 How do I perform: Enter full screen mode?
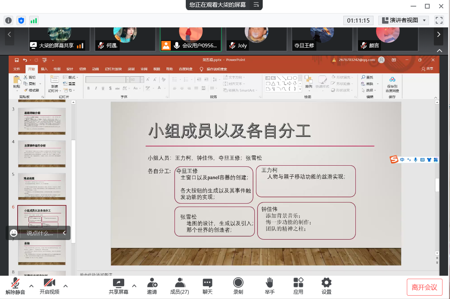(x=439, y=20)
